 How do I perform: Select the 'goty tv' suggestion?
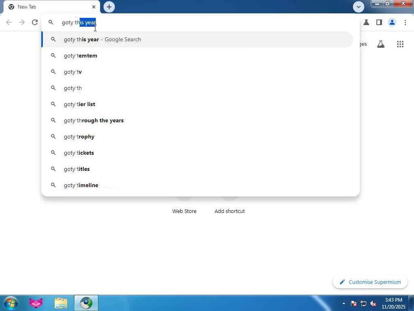coord(197,72)
